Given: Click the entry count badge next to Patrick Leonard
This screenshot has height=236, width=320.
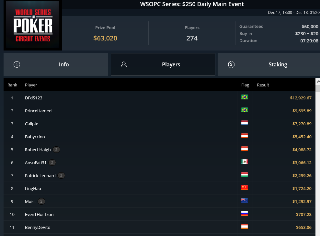Looking at the screenshot, I should pos(61,175).
